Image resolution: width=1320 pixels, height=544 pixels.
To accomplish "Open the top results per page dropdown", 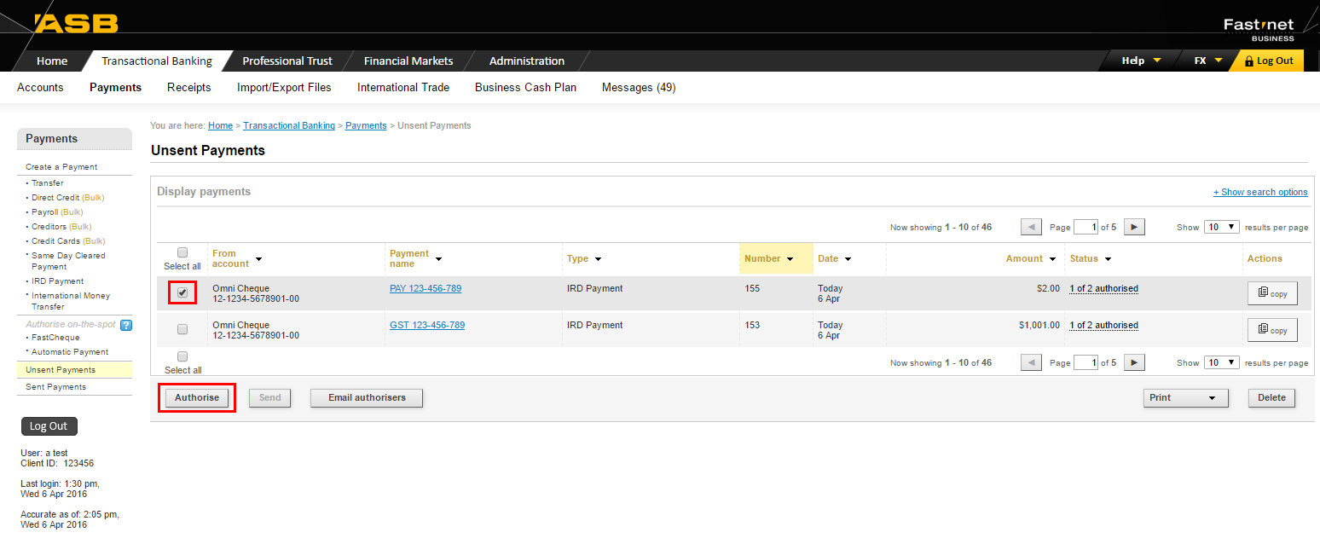I will [1221, 227].
